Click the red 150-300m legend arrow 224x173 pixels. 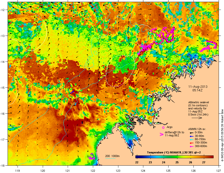click(x=191, y=143)
